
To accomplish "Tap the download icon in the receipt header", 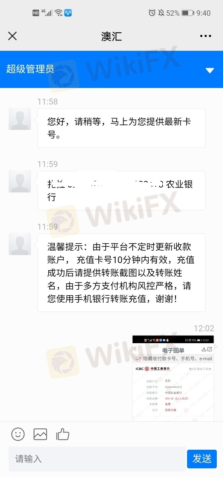I will coord(204,349).
